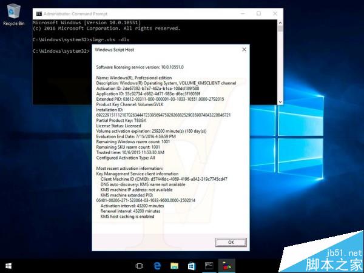Image resolution: width=364 pixels, height=273 pixels.
Task: Maximize the Command Prompt window
Action: pyautogui.click(x=258, y=14)
